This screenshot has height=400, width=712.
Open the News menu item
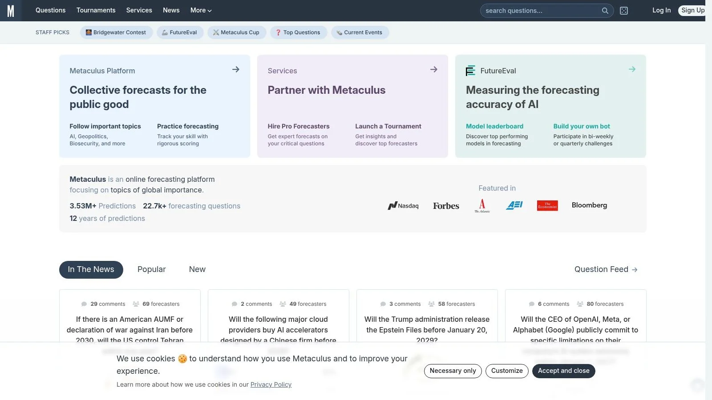click(x=171, y=10)
